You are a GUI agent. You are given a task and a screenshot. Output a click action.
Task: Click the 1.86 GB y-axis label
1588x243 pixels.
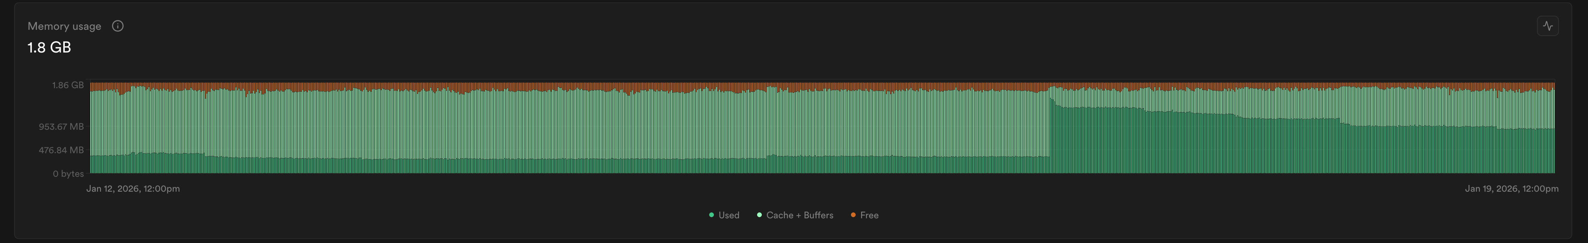[x=68, y=85]
